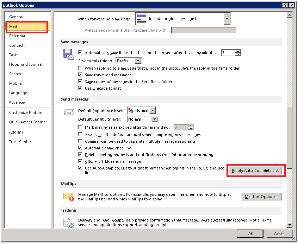Click the scrollbar down arrow

(290, 225)
